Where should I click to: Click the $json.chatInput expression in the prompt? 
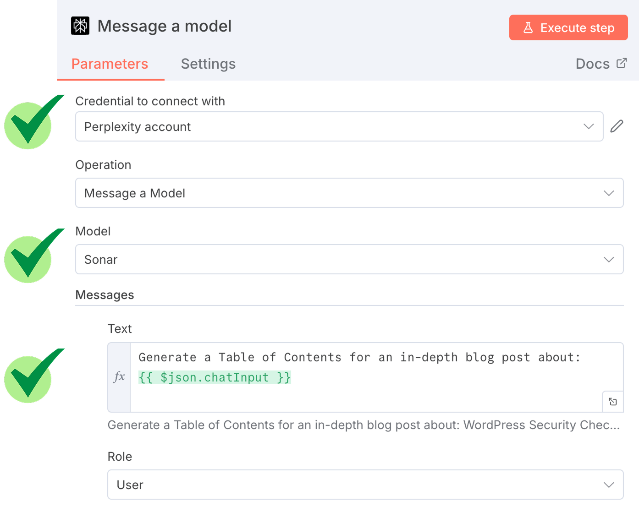tap(215, 377)
